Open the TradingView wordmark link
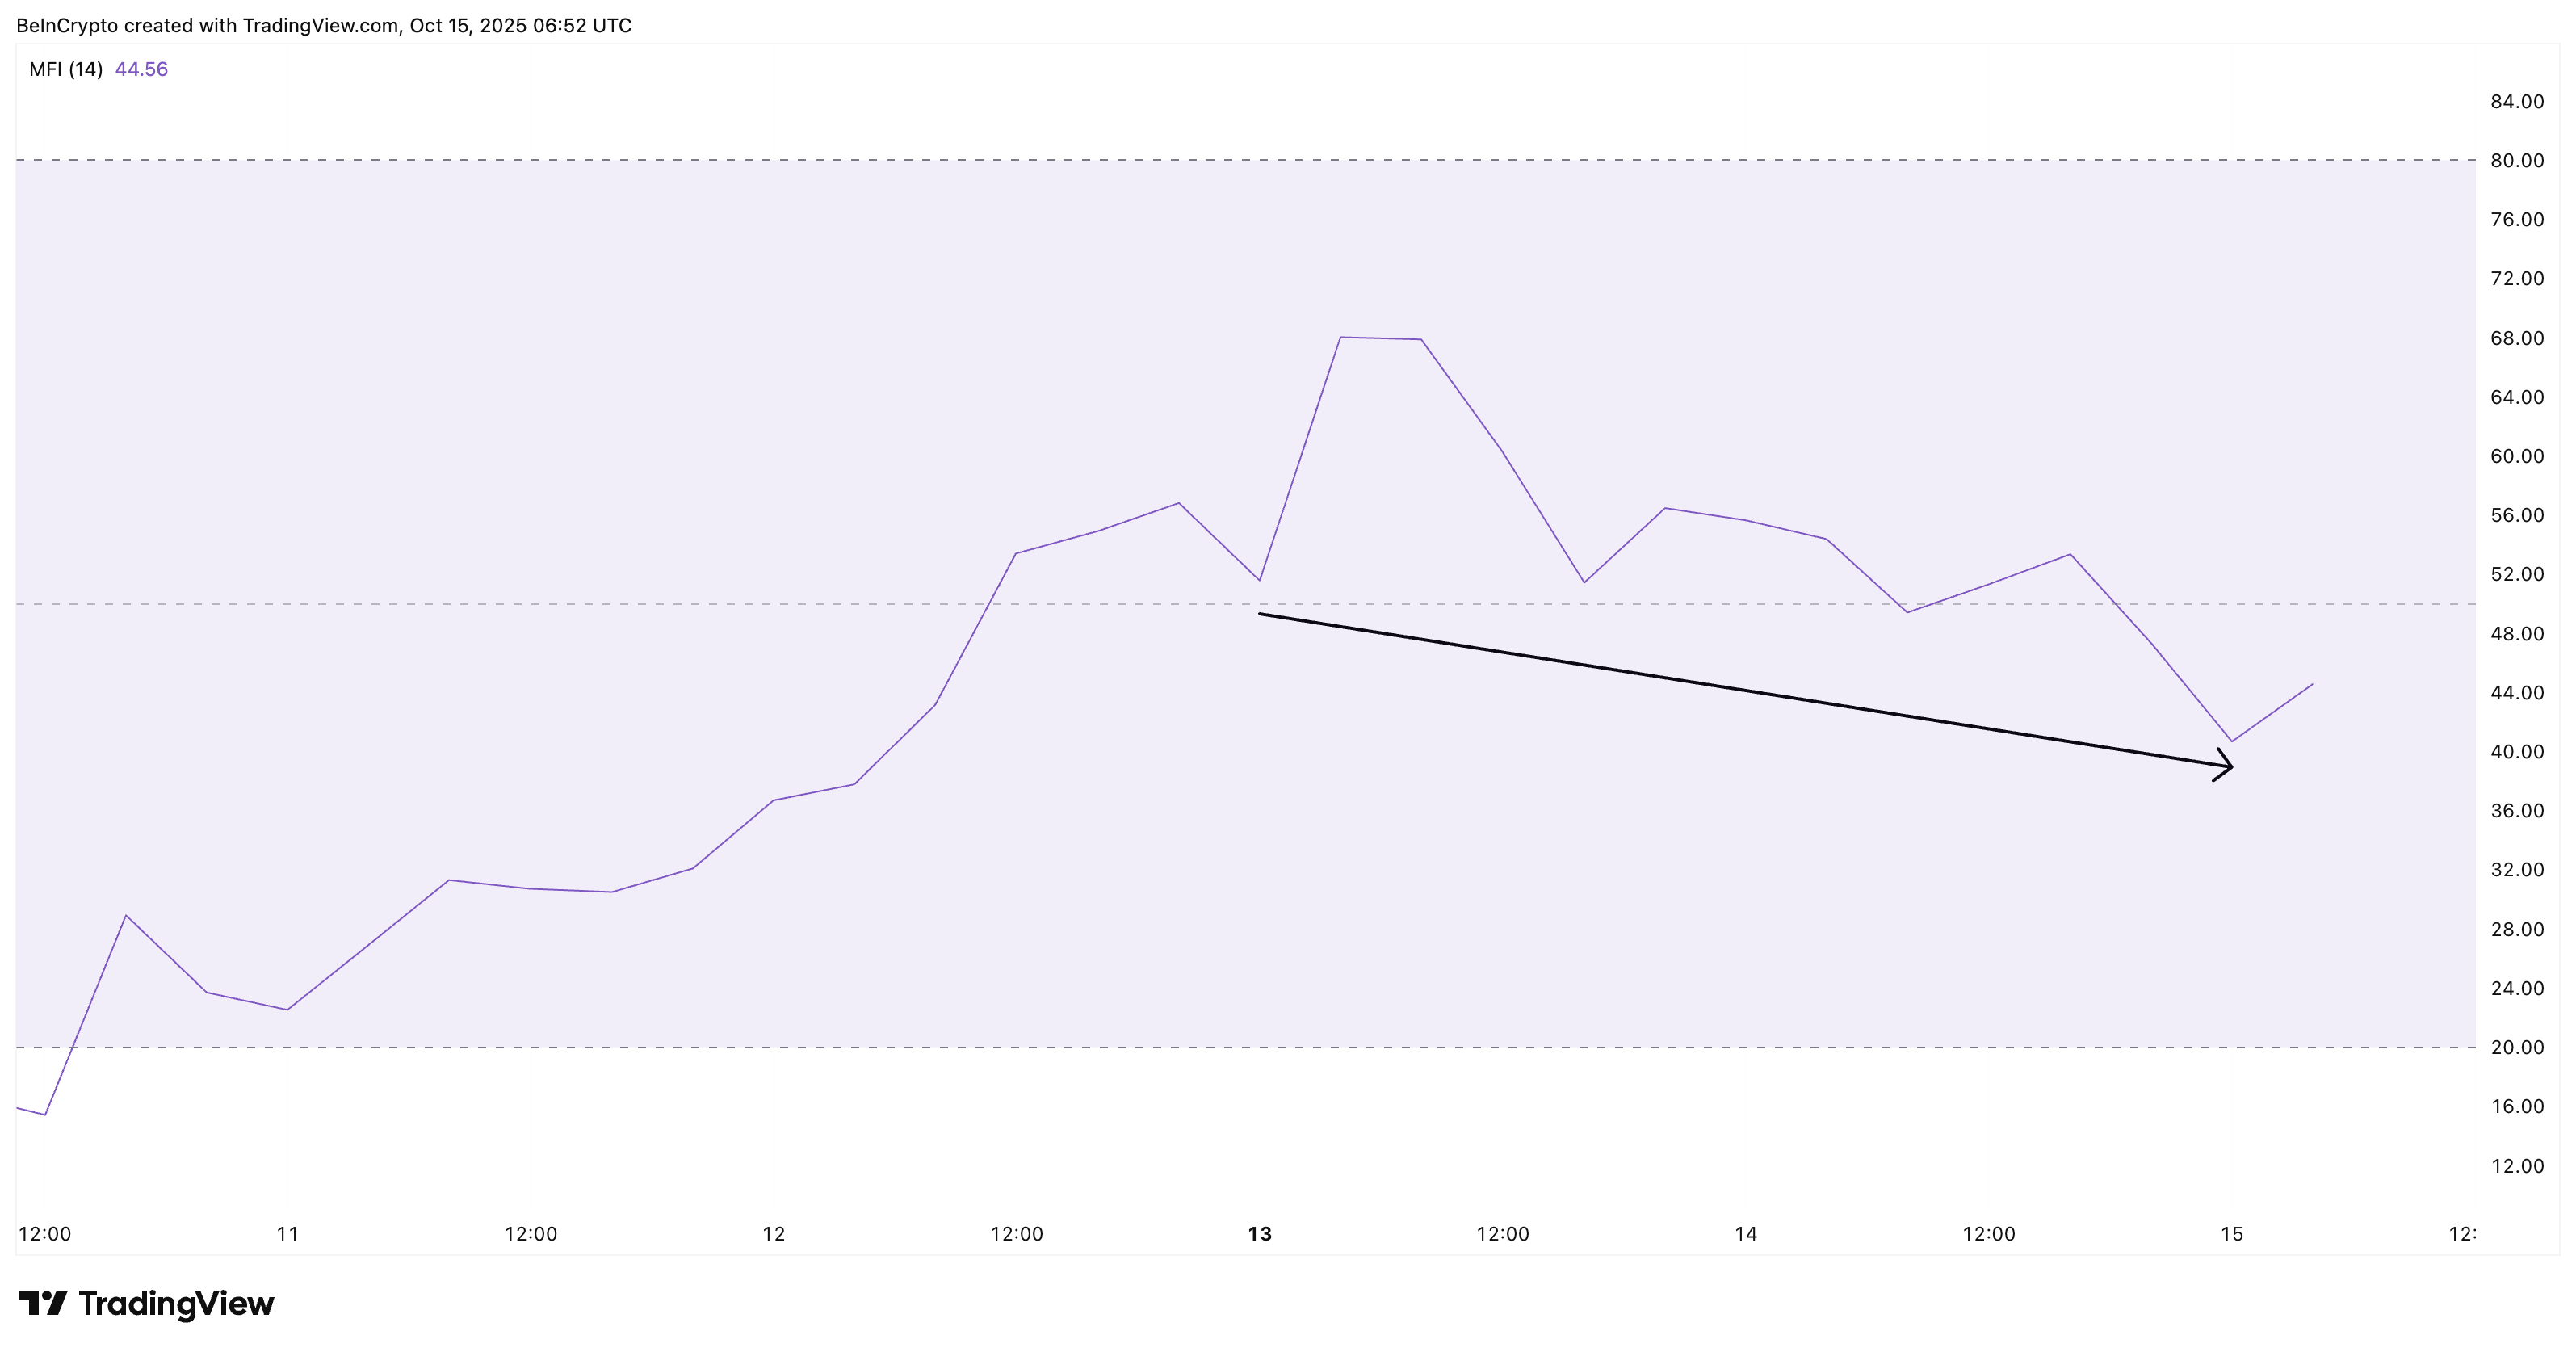This screenshot has width=2576, height=1352. coord(176,1303)
